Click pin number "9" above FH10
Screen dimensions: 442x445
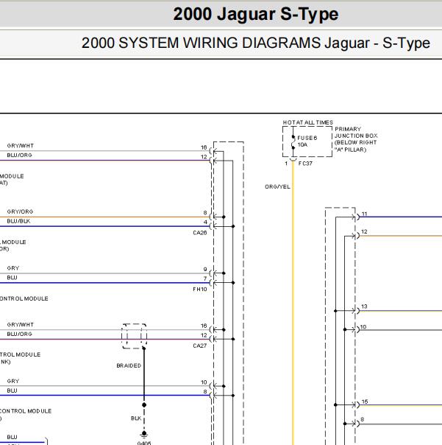205,269
